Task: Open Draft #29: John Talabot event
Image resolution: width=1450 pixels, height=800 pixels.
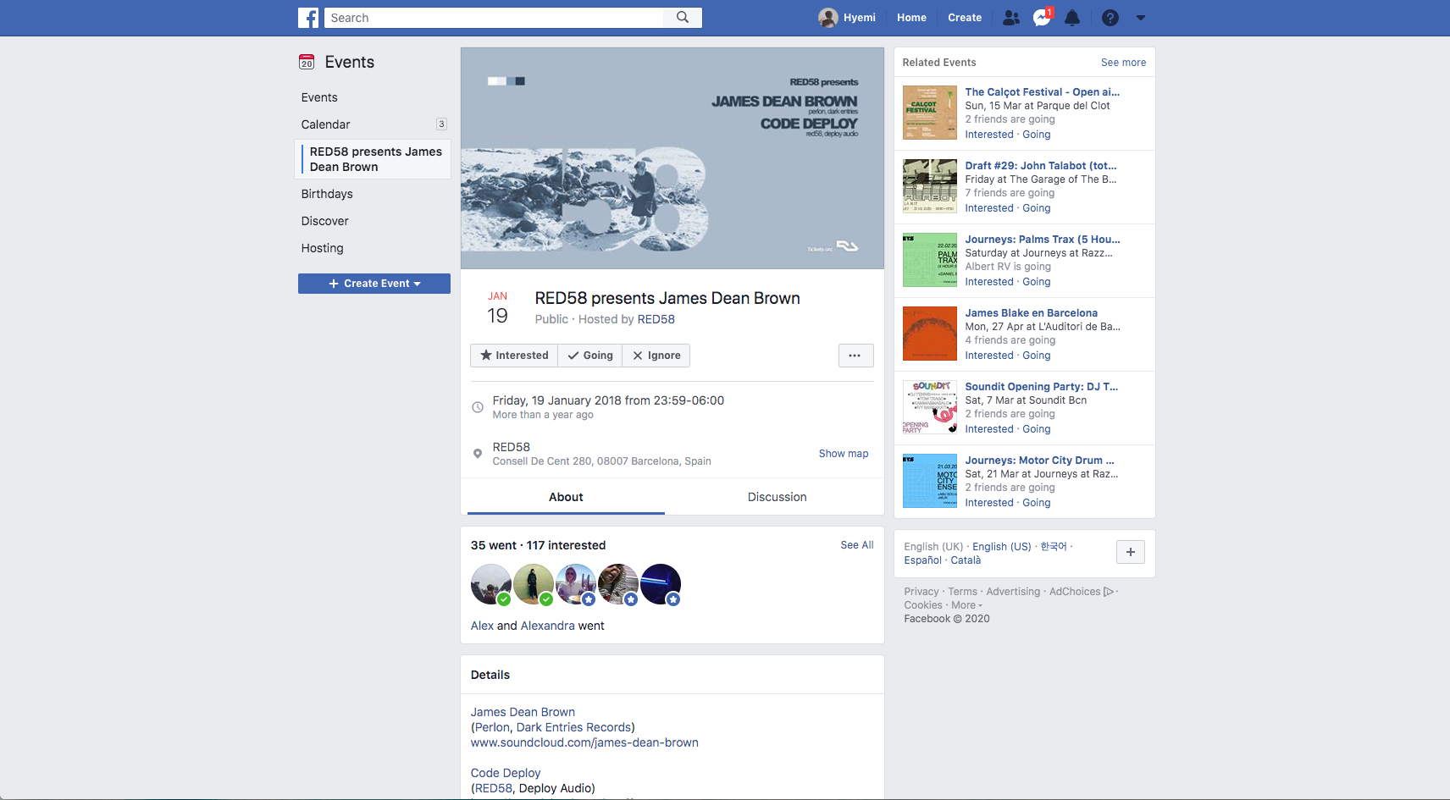Action: 1041,166
